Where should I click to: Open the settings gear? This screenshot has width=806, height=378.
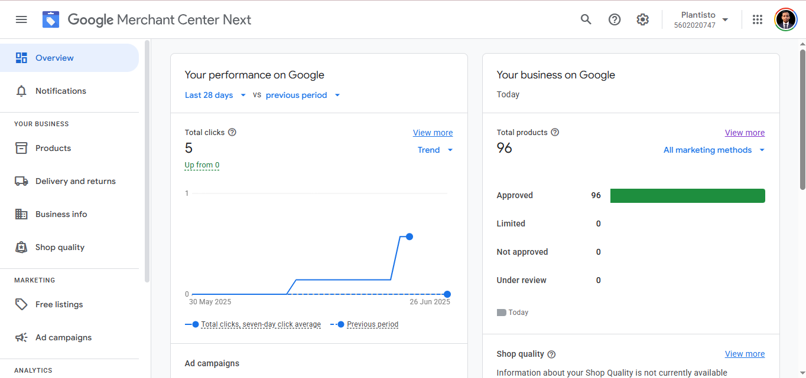(x=643, y=19)
